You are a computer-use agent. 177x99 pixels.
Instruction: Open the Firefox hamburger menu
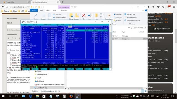coord(174,7)
